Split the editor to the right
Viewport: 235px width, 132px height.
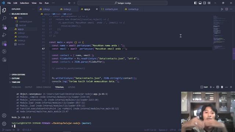pos(227,9)
